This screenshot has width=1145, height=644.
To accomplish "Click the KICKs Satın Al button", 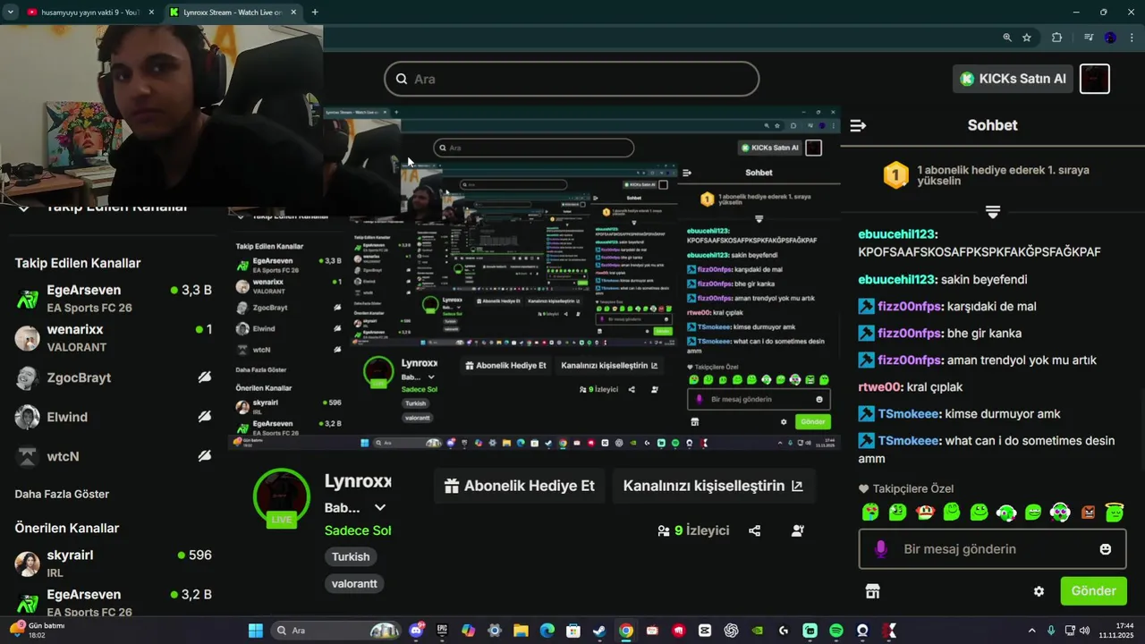I will tap(1013, 79).
